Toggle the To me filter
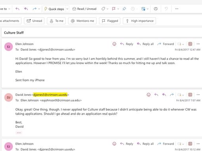 56,21
